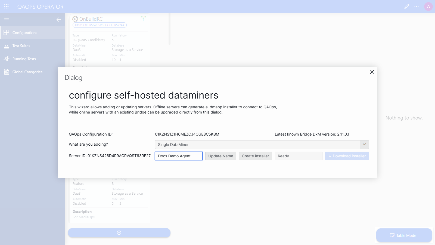Click the 'What are you adding?' label
Screen dimensions: 435x245
[88, 144]
